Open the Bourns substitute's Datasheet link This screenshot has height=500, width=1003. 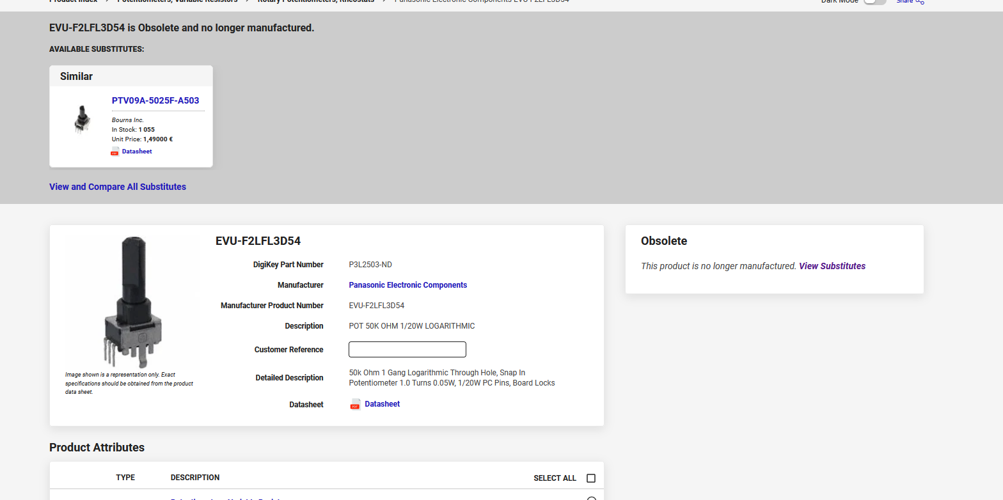tap(137, 152)
